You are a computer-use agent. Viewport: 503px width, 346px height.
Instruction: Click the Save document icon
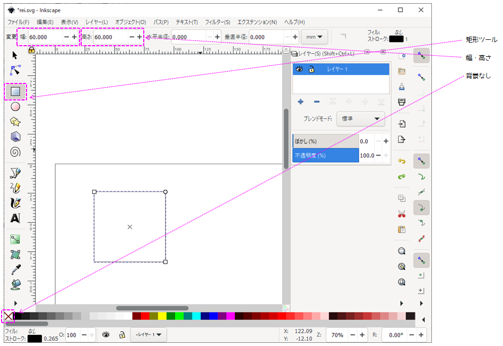pyautogui.click(x=402, y=87)
